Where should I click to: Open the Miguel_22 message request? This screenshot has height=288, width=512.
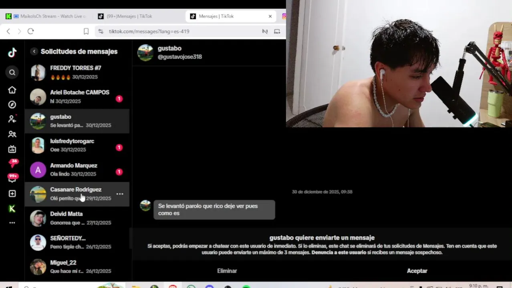click(77, 267)
